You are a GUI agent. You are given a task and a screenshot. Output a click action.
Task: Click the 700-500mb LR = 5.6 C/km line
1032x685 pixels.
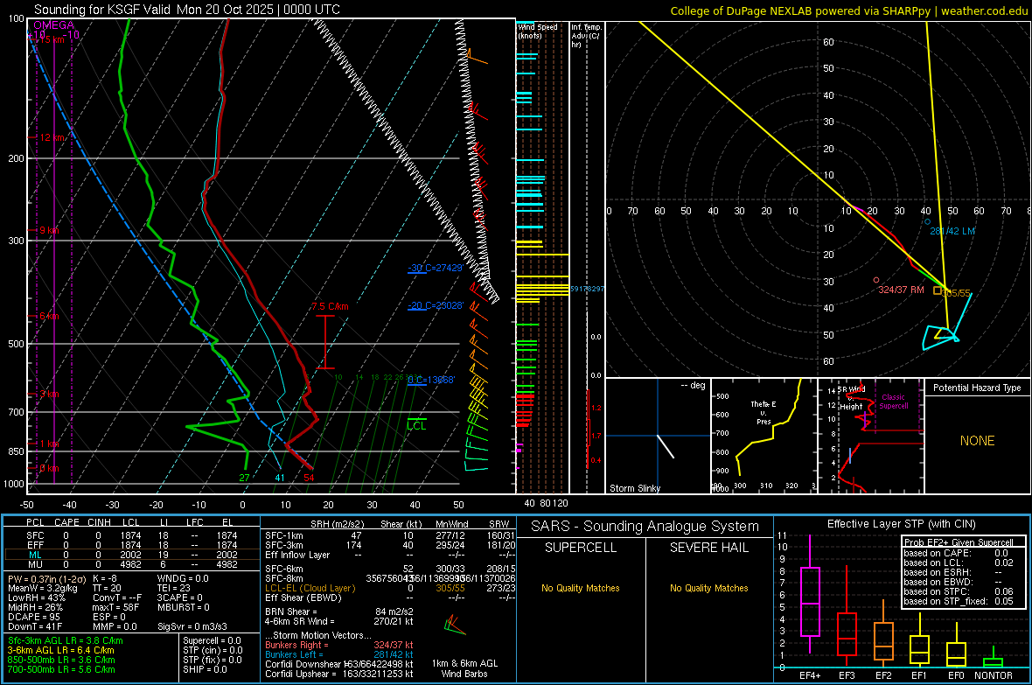pyautogui.click(x=61, y=669)
